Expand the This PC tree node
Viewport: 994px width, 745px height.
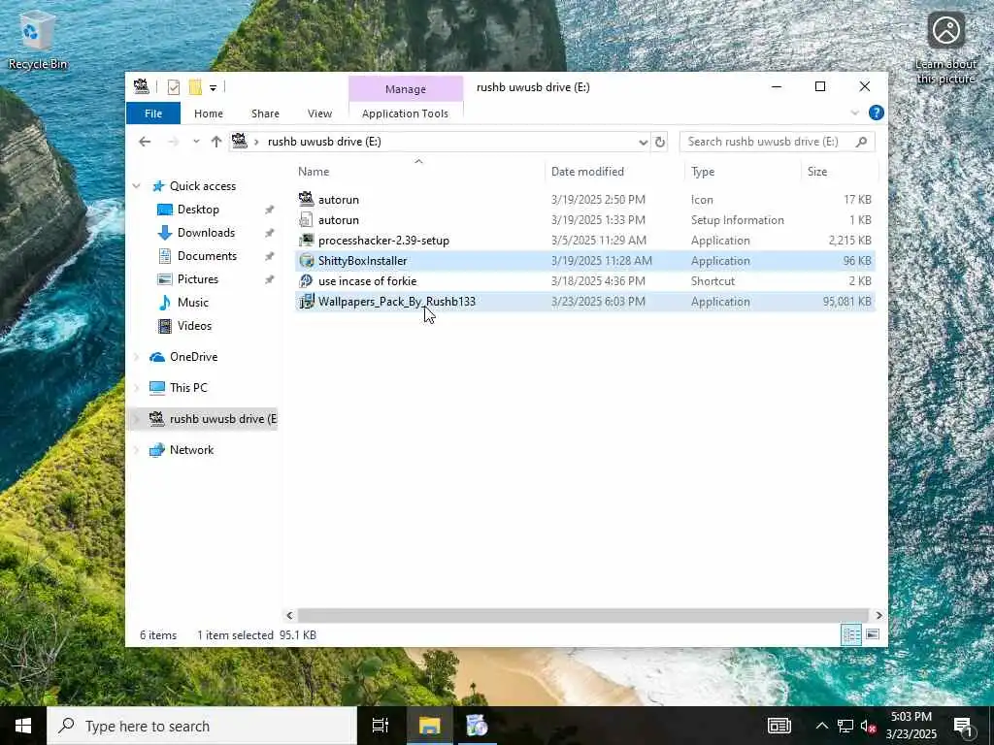(x=136, y=388)
